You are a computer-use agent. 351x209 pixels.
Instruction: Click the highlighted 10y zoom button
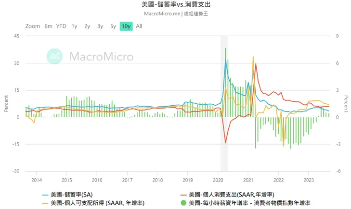[126, 26]
